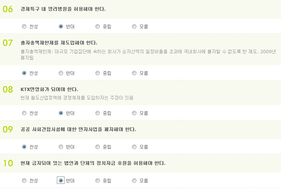Select 찬성 for question 06 영리병원
Viewport: 281px width, 189px height.
pyautogui.click(x=24, y=26)
